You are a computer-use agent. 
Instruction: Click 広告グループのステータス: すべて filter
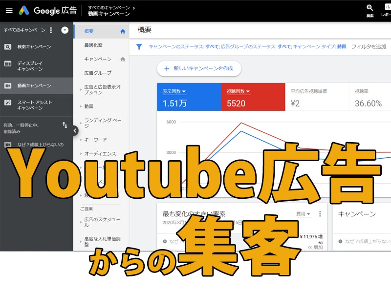(256, 46)
